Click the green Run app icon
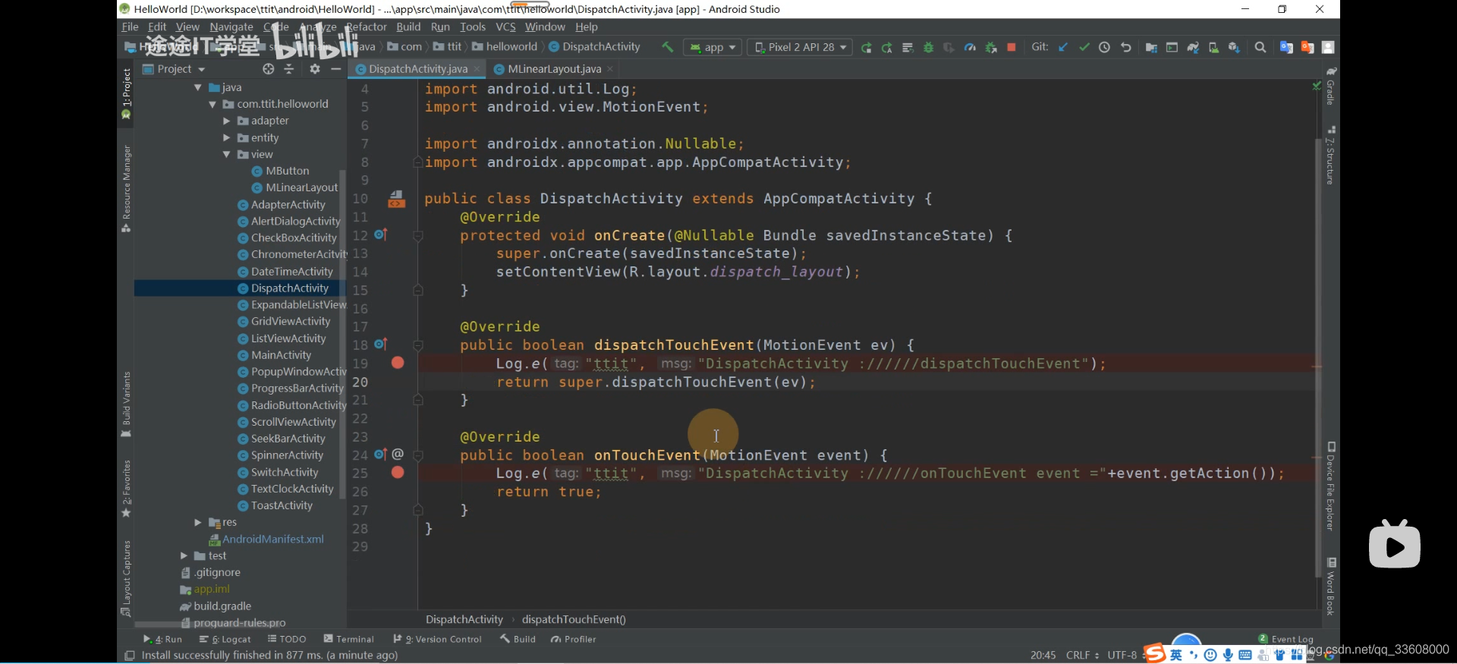The image size is (1457, 664). [x=866, y=48]
